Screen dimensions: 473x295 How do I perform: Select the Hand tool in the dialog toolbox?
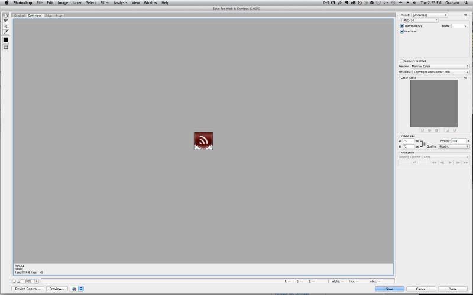tap(5, 15)
